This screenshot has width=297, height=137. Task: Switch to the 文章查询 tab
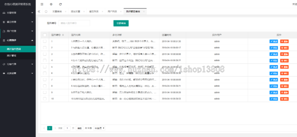pyautogui.click(x=57, y=11)
